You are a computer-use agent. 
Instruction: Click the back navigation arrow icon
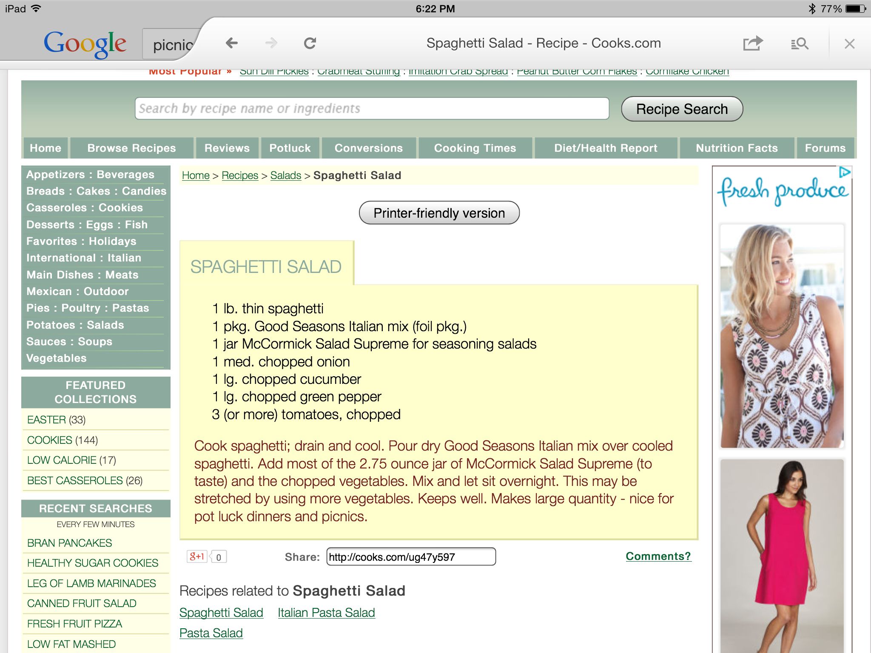[x=231, y=44]
